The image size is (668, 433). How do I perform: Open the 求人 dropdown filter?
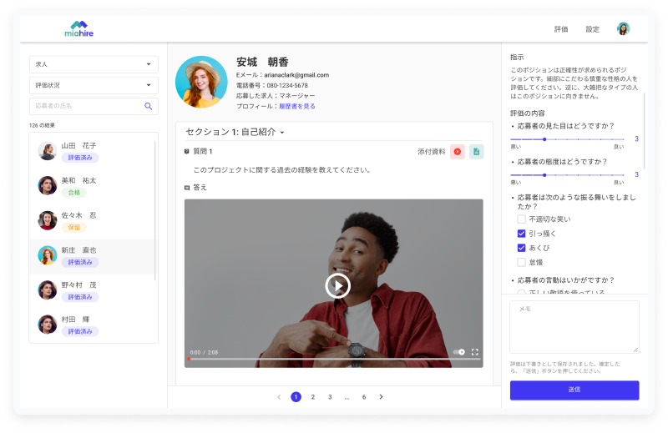(x=94, y=64)
